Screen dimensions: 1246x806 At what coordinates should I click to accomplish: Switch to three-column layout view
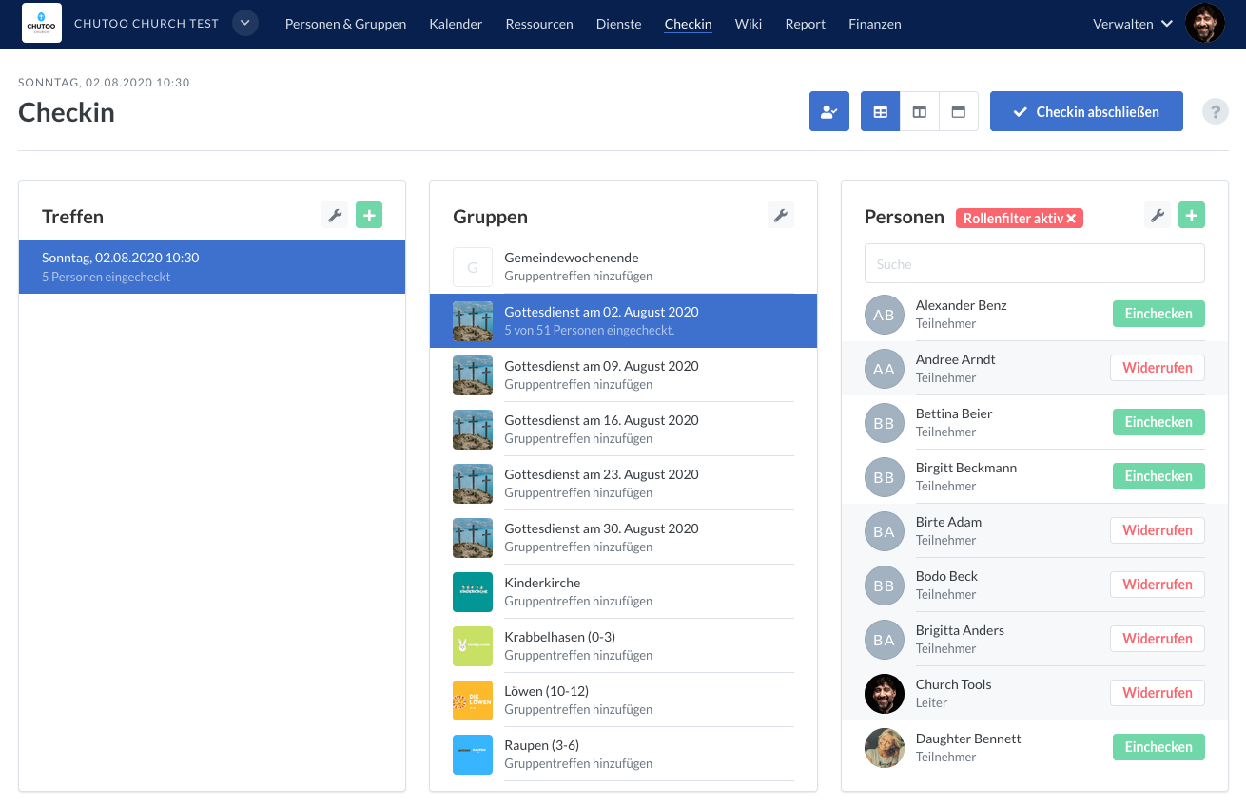881,111
